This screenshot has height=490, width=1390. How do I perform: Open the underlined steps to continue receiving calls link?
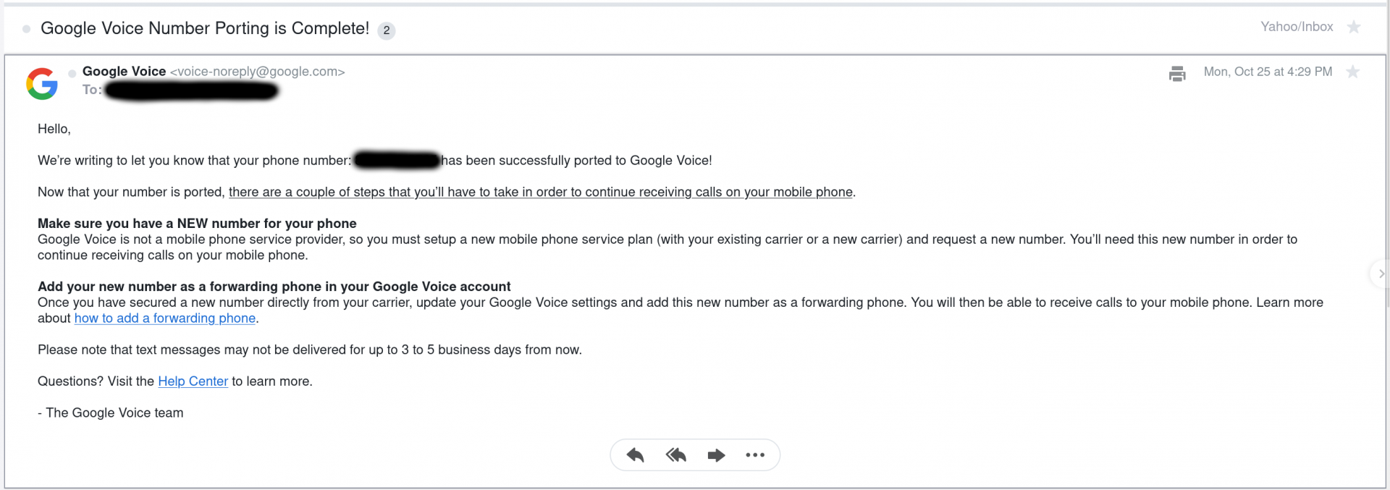pos(541,192)
